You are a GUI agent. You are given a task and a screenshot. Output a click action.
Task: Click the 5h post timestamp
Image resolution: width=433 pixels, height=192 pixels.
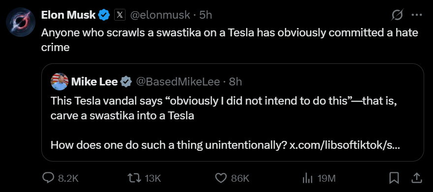point(206,15)
